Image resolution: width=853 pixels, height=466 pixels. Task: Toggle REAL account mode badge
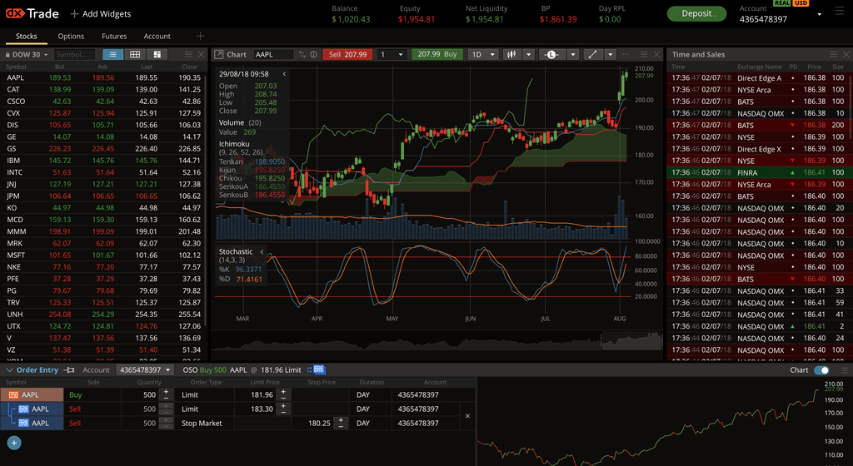(x=782, y=2)
